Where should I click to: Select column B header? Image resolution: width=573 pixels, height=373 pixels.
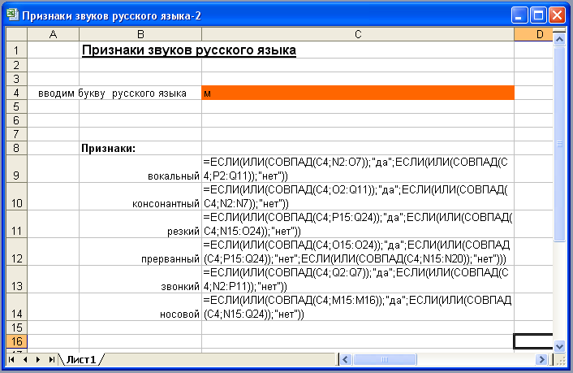[x=140, y=34]
